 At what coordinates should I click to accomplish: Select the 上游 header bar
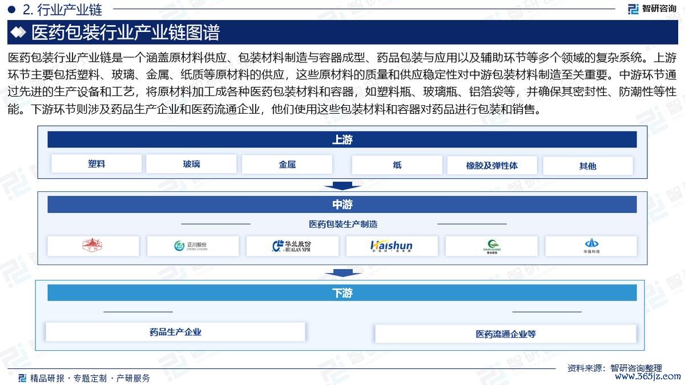[342, 140]
